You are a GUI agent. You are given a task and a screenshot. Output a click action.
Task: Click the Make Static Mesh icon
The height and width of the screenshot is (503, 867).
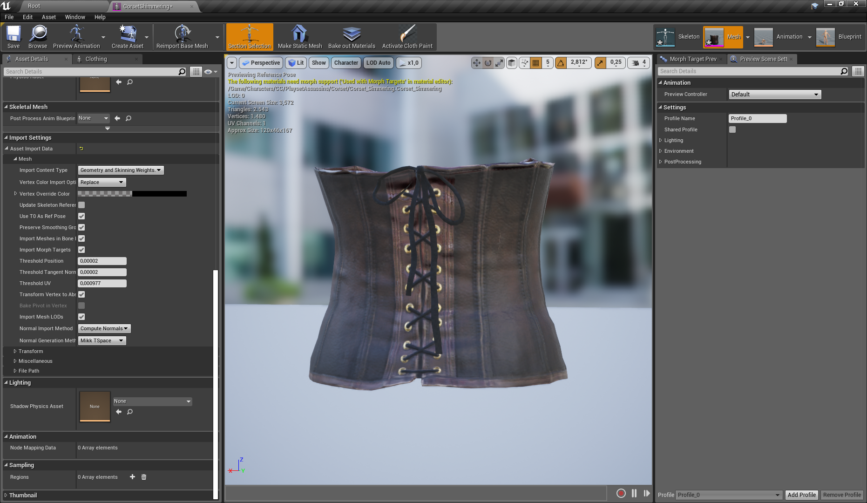point(299,34)
